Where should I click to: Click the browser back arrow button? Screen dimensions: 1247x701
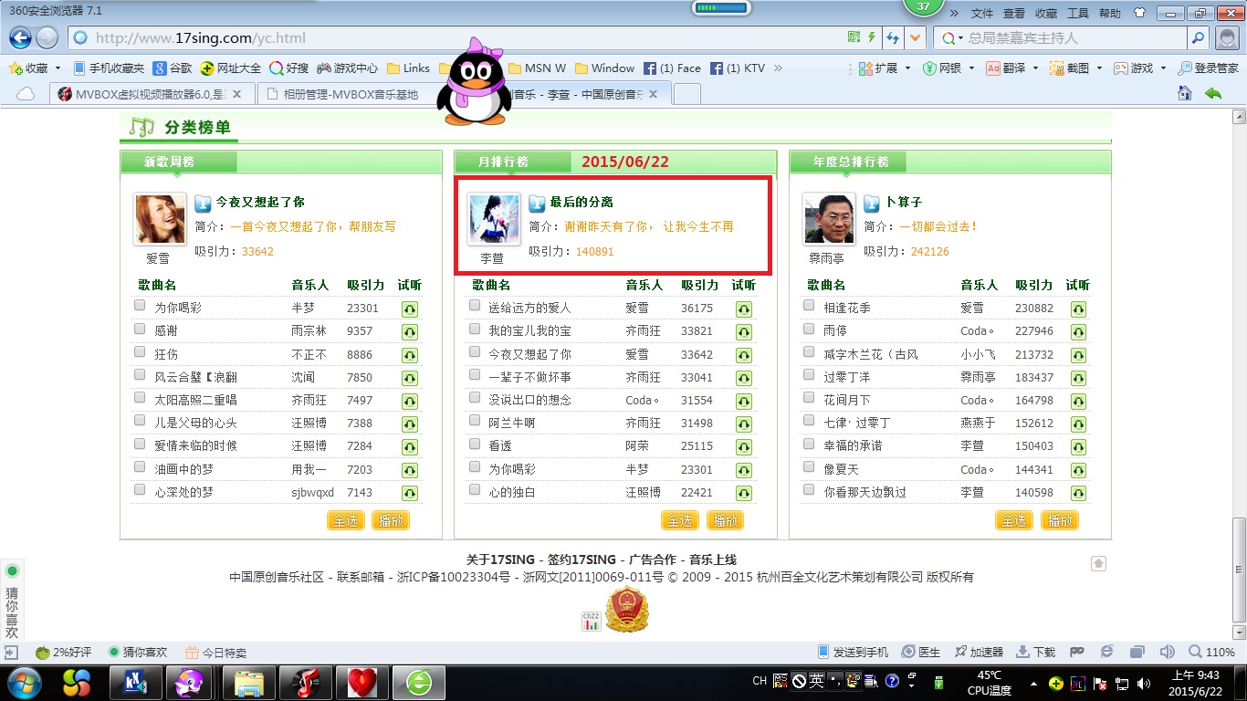click(x=20, y=37)
